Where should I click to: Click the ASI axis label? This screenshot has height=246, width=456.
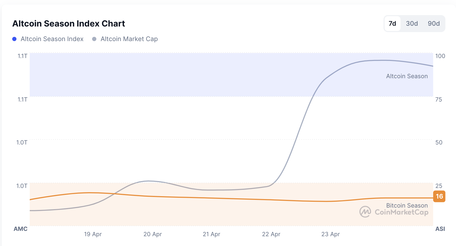pos(440,229)
